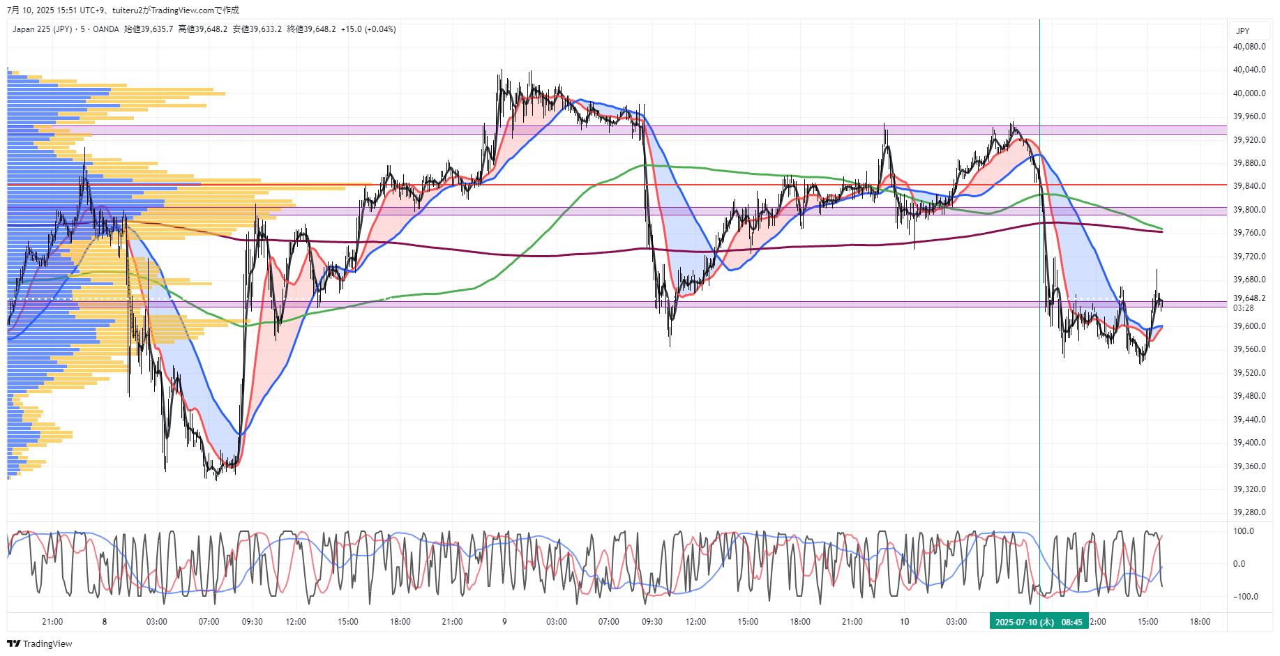1280x656 pixels.
Task: Click the current price label 39,648.2 on axis
Action: [1249, 298]
